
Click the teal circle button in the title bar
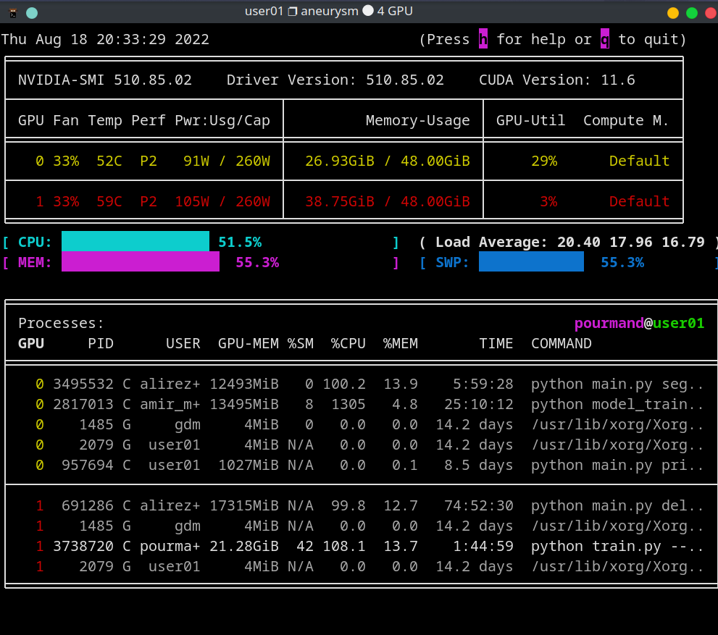tap(32, 12)
